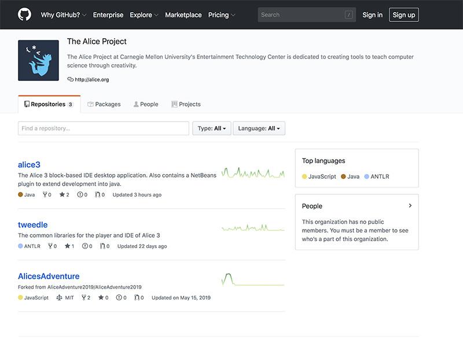Click the issues icon on alice3
Image resolution: width=463 pixels, height=347 pixels.
point(80,194)
